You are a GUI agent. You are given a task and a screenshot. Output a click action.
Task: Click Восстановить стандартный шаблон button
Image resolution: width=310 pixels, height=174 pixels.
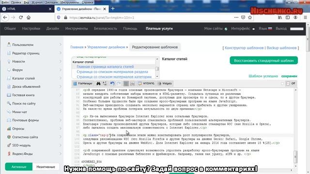click(263, 60)
